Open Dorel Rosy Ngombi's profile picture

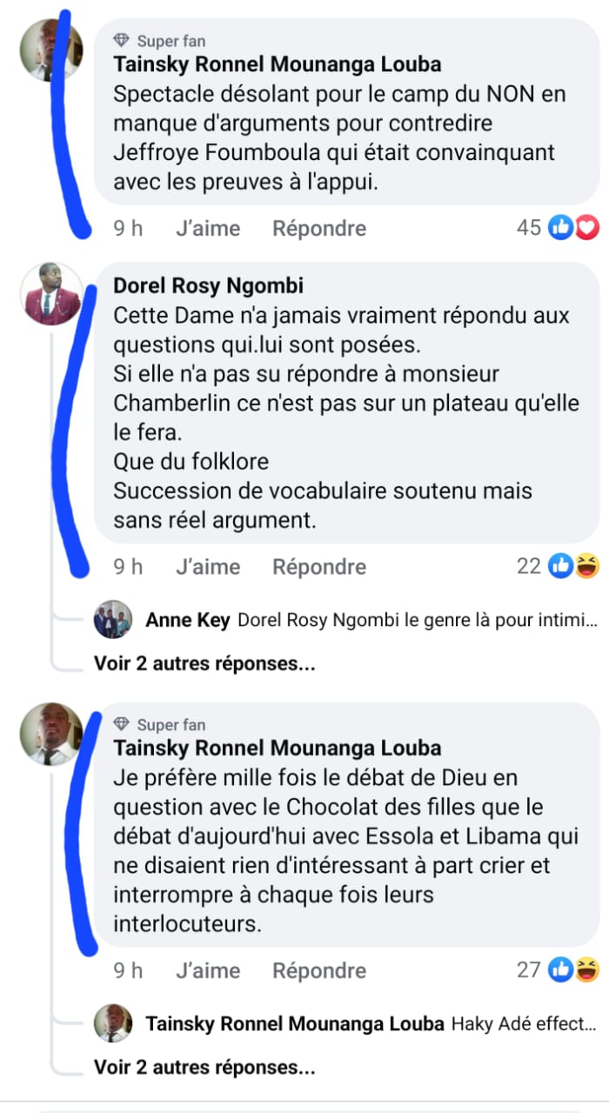pos(51,293)
